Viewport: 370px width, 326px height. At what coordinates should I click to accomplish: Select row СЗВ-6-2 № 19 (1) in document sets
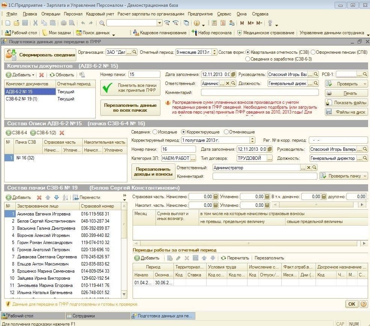[x=50, y=99]
